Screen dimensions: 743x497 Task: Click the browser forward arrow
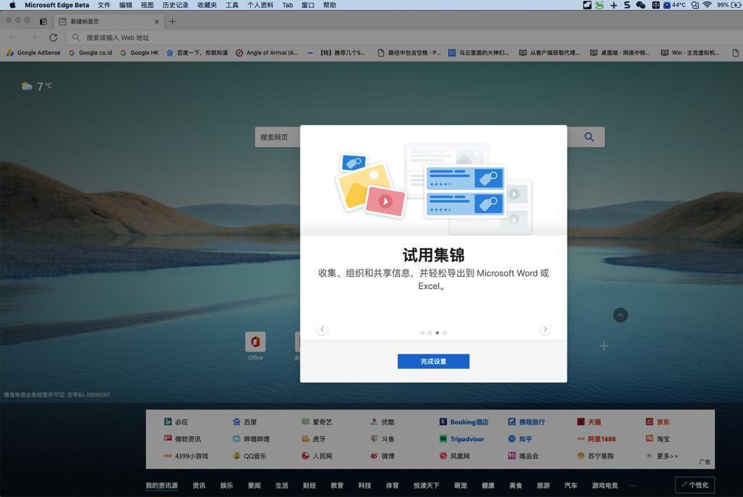pyautogui.click(x=33, y=38)
